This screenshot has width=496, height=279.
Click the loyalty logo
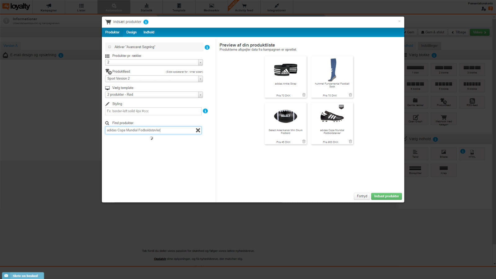(x=16, y=6)
